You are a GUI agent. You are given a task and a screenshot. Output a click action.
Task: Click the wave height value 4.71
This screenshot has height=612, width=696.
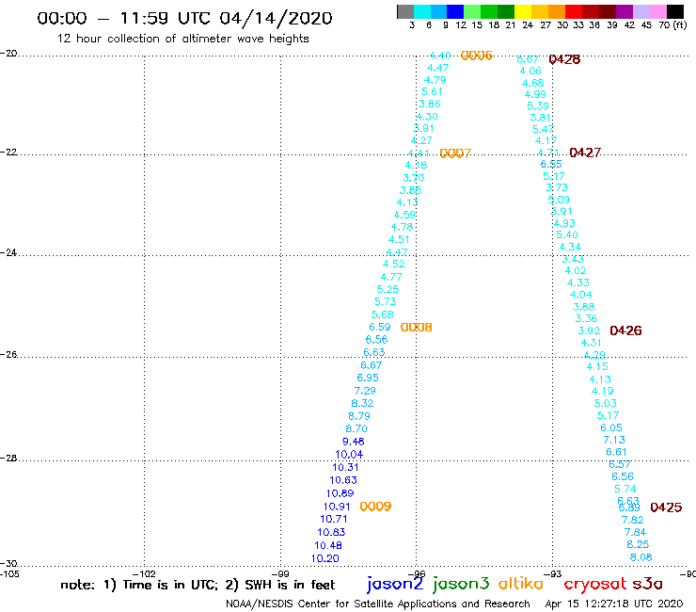click(548, 153)
